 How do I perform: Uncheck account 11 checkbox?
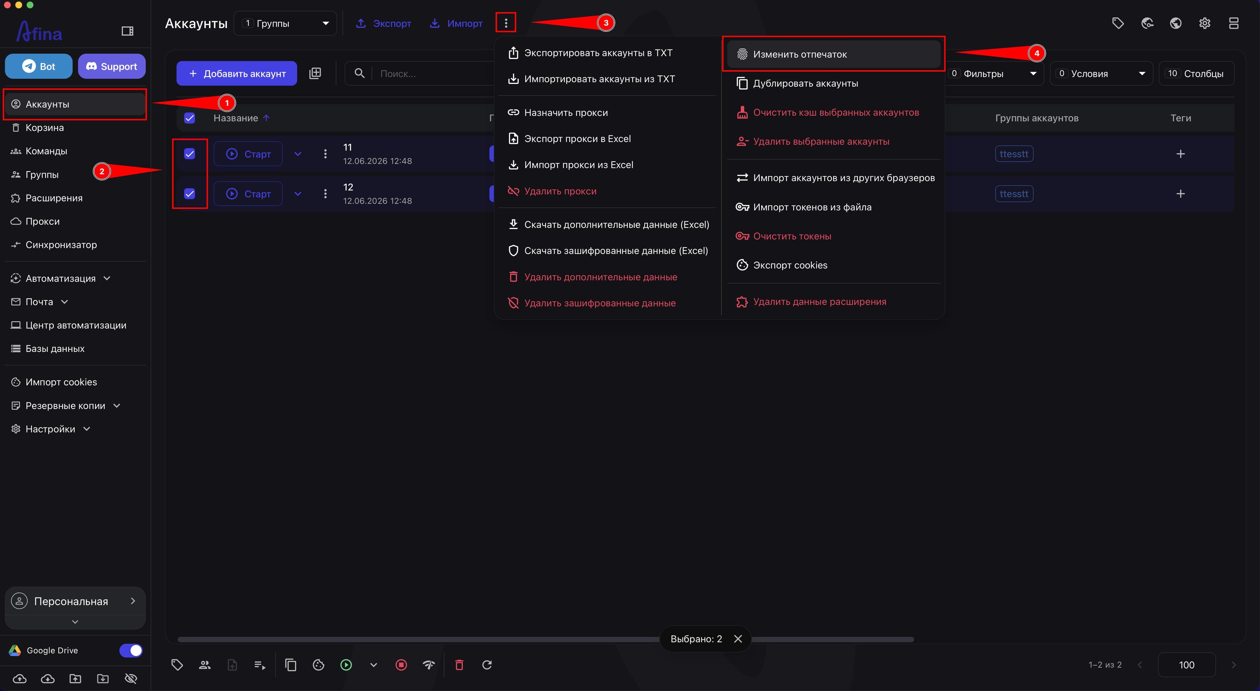point(189,154)
